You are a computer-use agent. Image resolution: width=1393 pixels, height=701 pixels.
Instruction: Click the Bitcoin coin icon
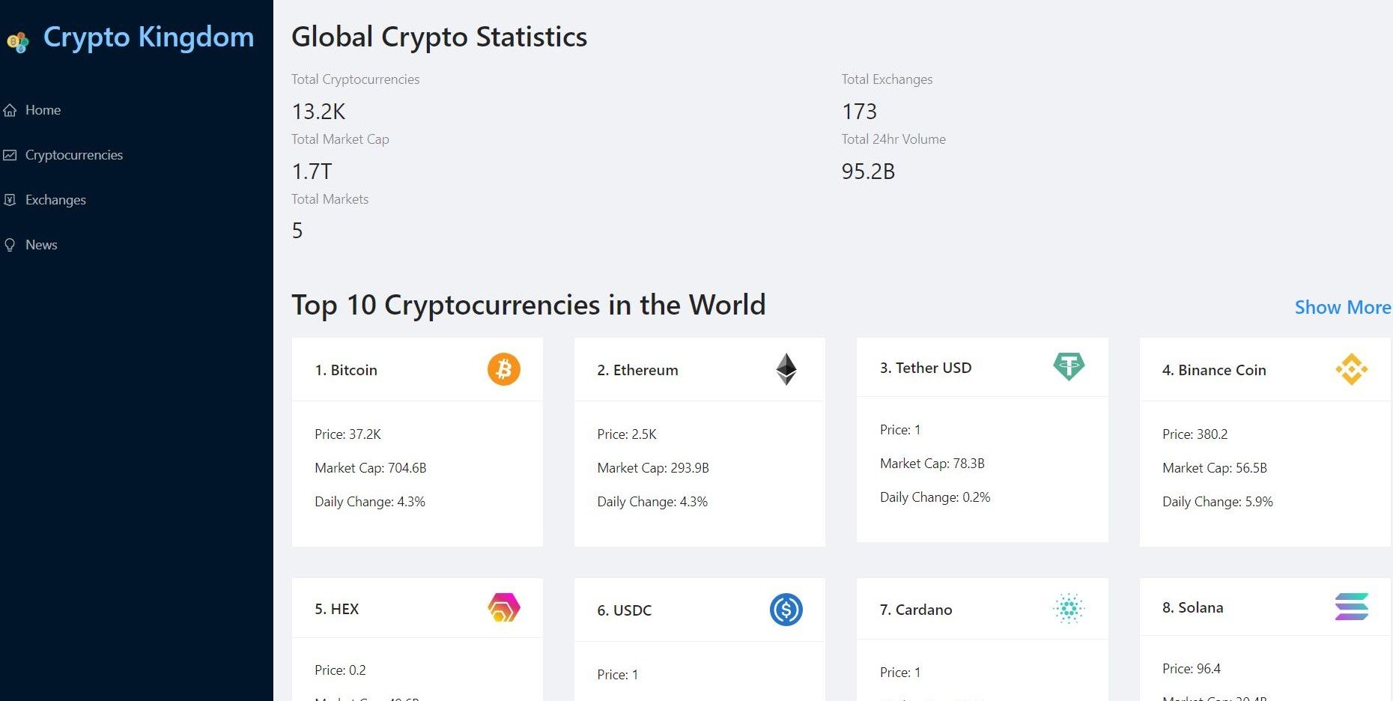click(504, 369)
